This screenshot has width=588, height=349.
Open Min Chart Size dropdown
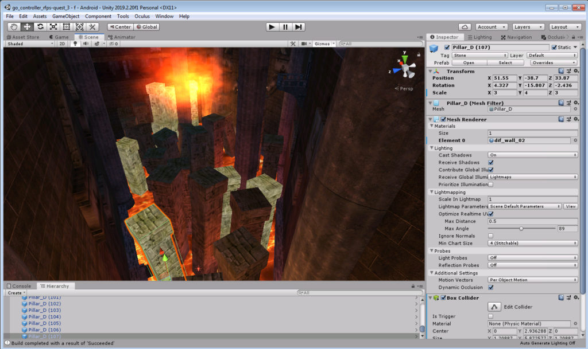tap(532, 243)
